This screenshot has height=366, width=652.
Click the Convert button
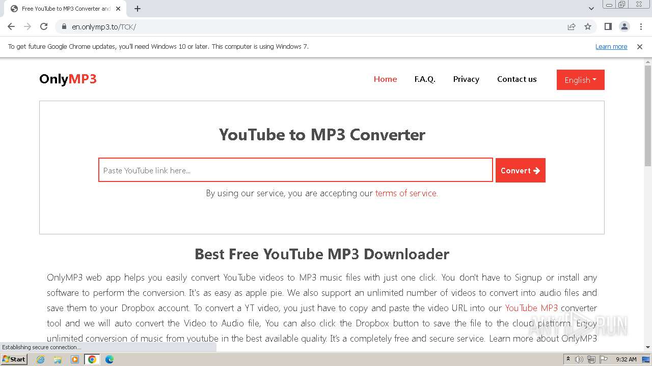tap(521, 170)
